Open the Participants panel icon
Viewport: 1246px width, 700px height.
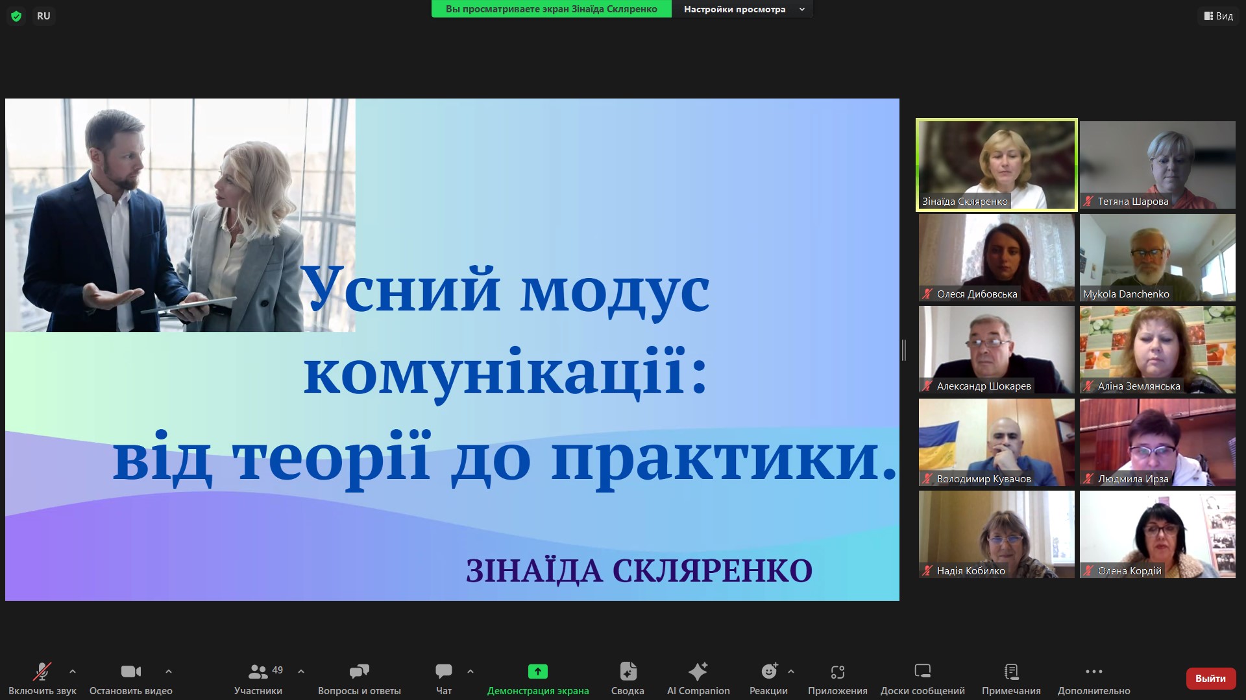(x=258, y=671)
